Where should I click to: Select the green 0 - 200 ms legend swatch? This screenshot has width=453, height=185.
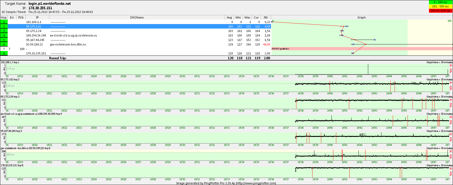tap(441, 2)
